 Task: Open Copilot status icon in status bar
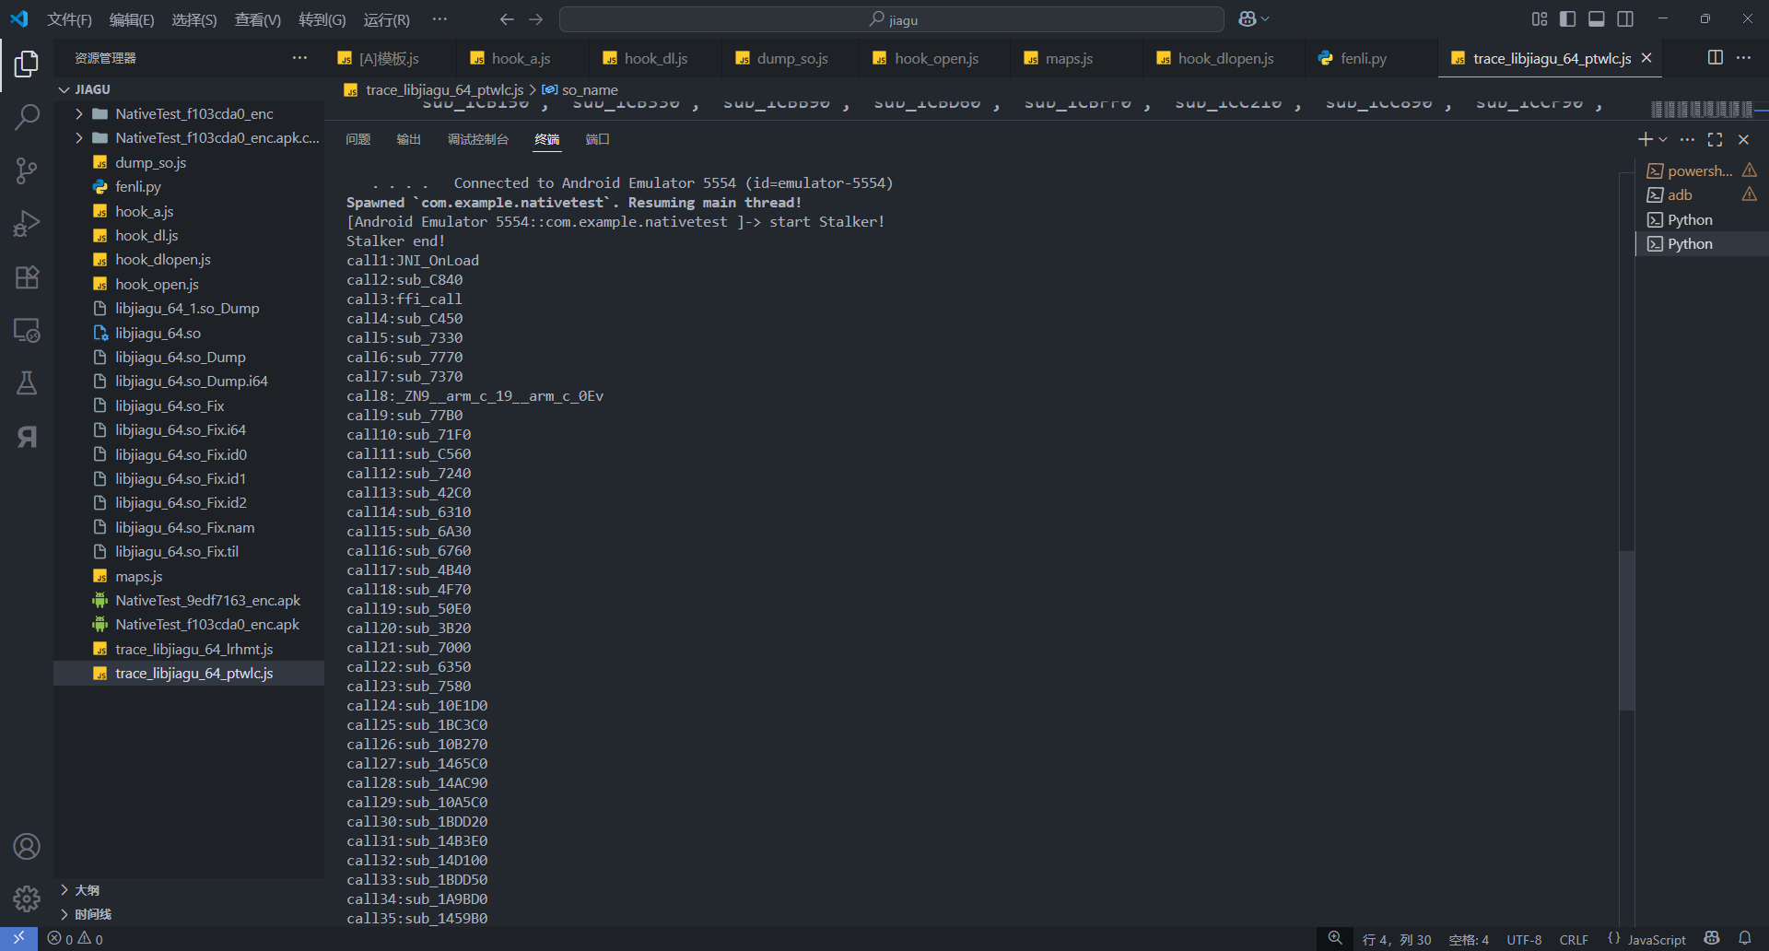[x=1712, y=939]
